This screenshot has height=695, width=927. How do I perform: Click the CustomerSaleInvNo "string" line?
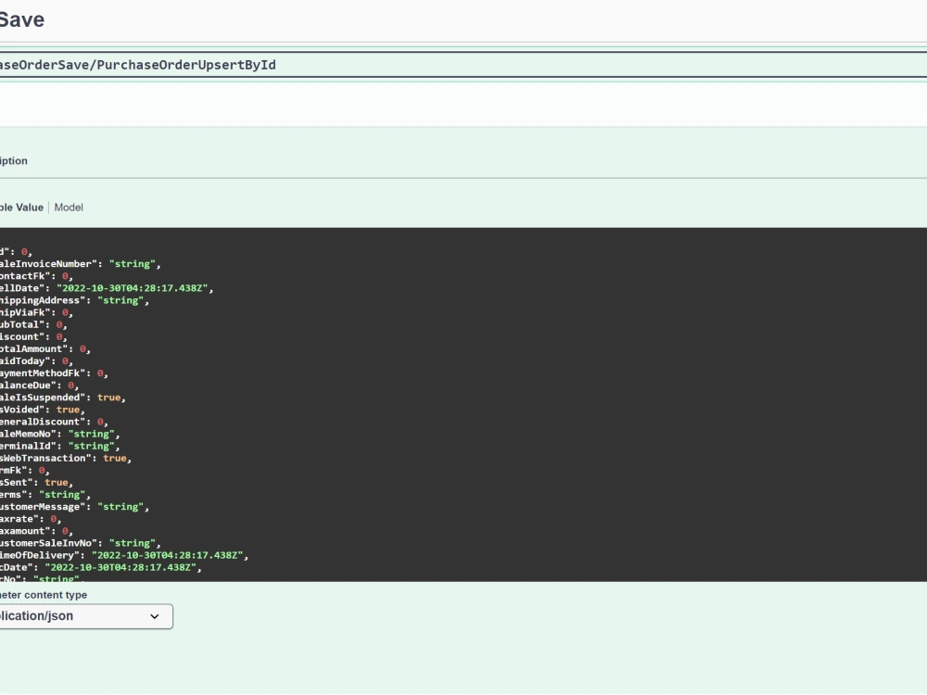click(81, 543)
